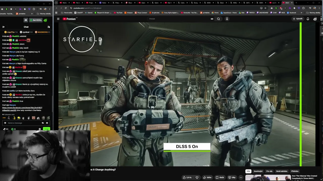This screenshot has height=181, width=323.
Task: Click Vytvořit create button
Action: pos(298,19)
